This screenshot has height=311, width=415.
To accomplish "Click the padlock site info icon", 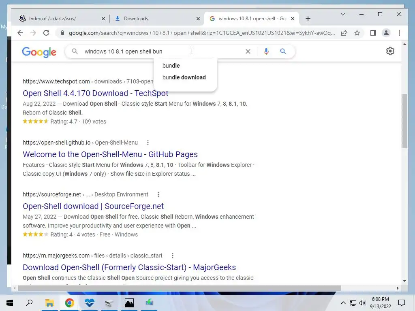I will click(x=62, y=33).
